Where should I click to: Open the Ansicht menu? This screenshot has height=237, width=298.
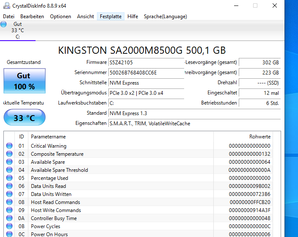coord(86,17)
